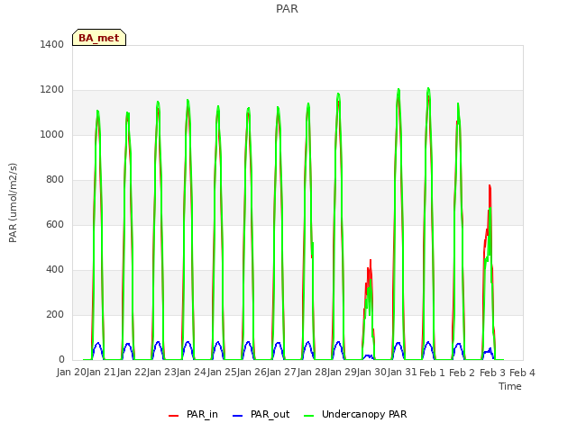577x432 pixels.
Task: Click the Jan 30 x-axis tick label
Action: point(371,373)
